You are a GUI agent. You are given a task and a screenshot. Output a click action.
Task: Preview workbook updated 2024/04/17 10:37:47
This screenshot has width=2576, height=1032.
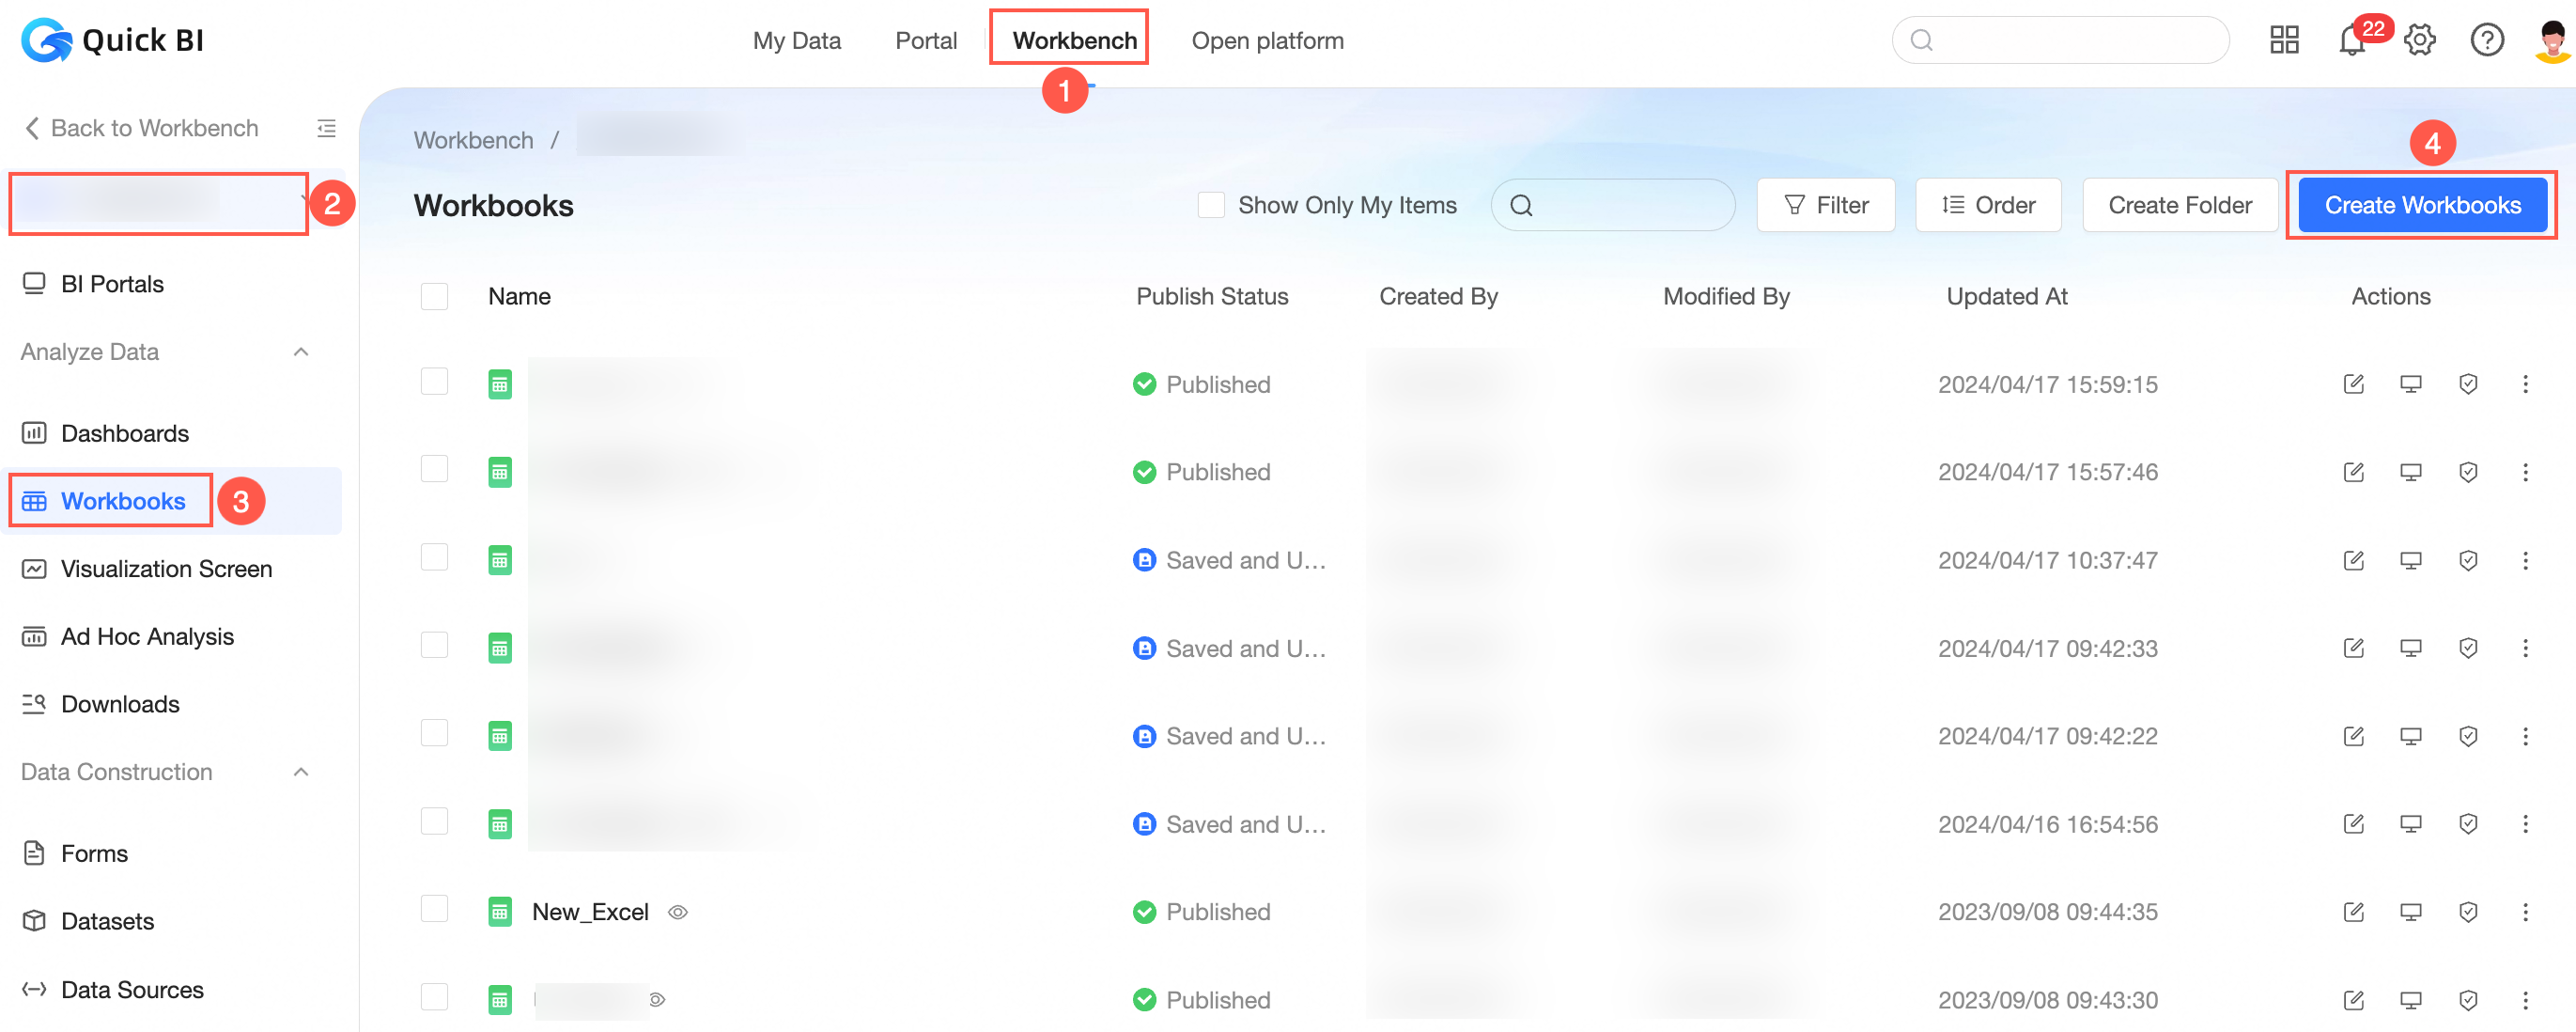[x=2410, y=560]
